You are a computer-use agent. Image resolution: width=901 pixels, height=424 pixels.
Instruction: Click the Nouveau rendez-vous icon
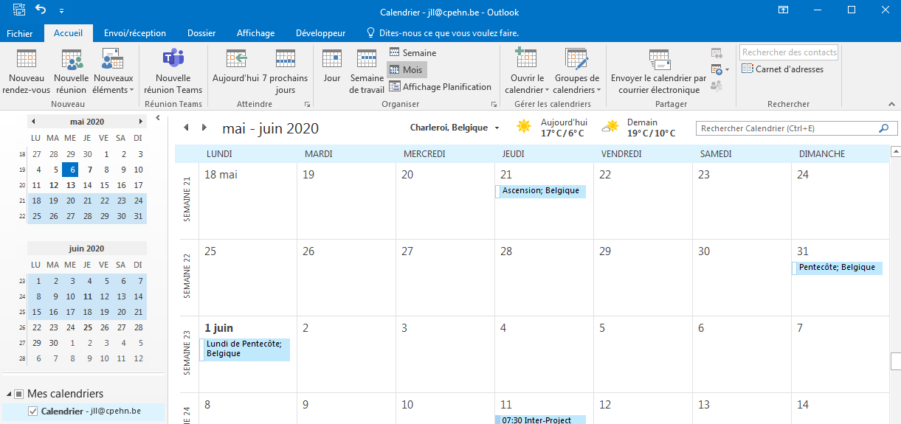click(26, 60)
